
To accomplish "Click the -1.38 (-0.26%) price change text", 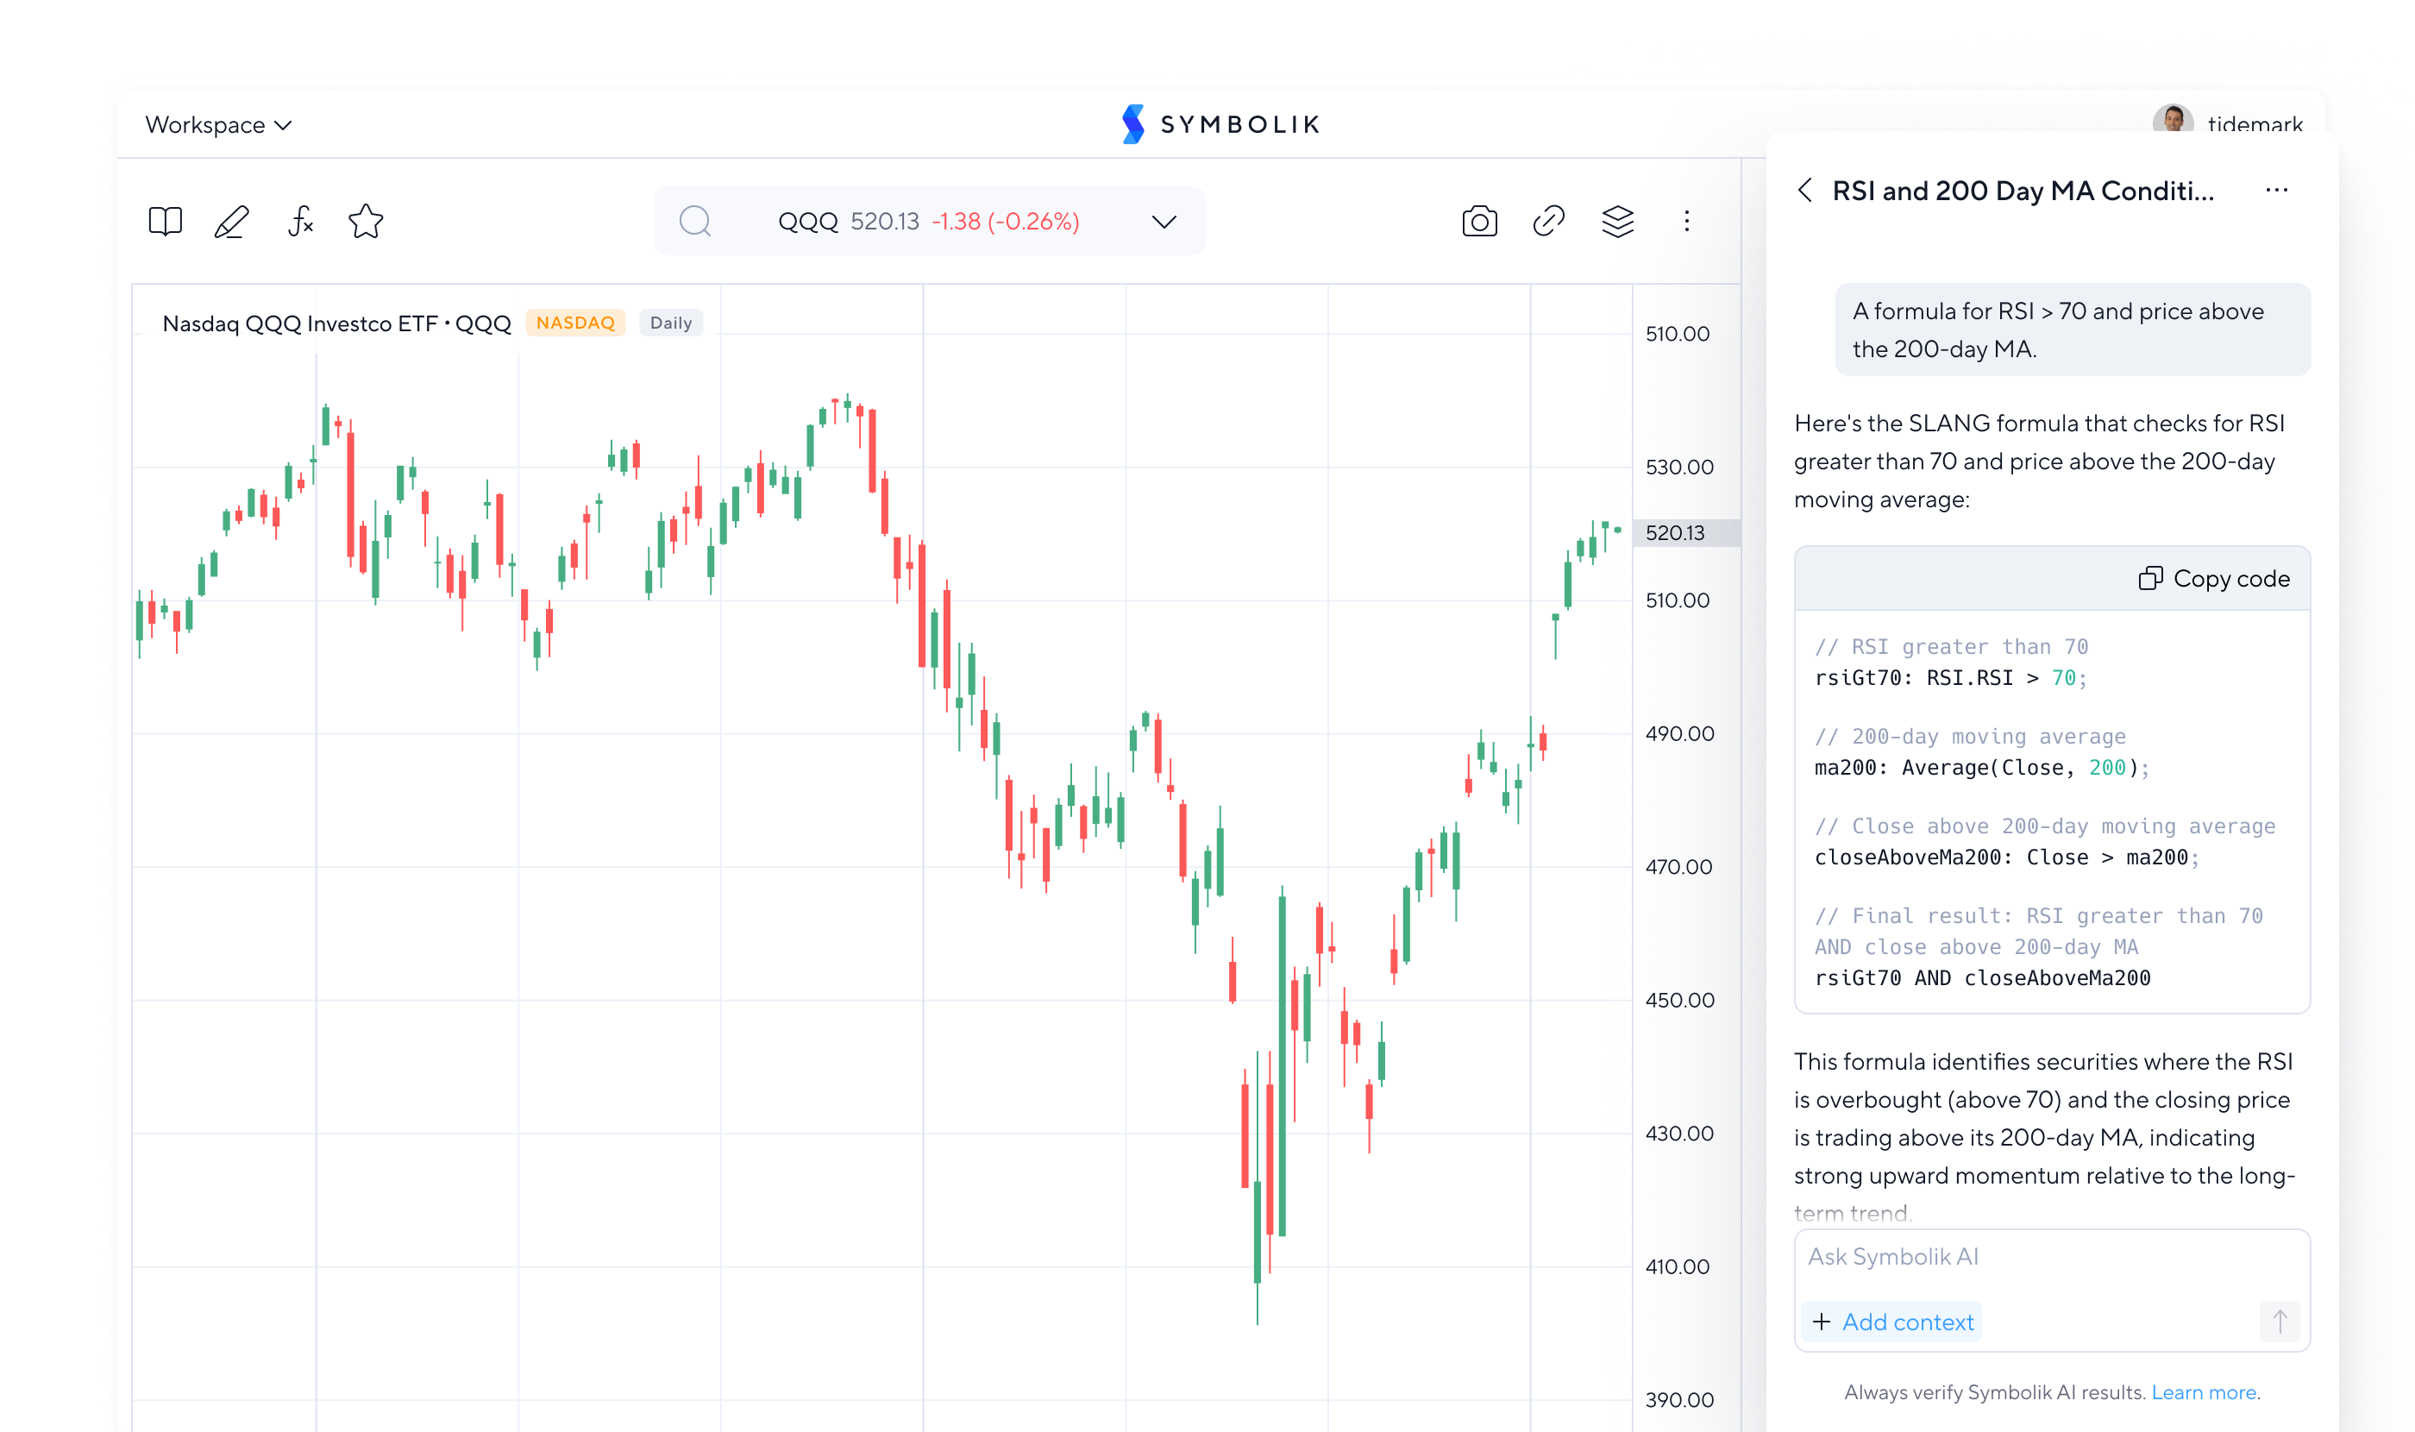I will (x=1006, y=221).
